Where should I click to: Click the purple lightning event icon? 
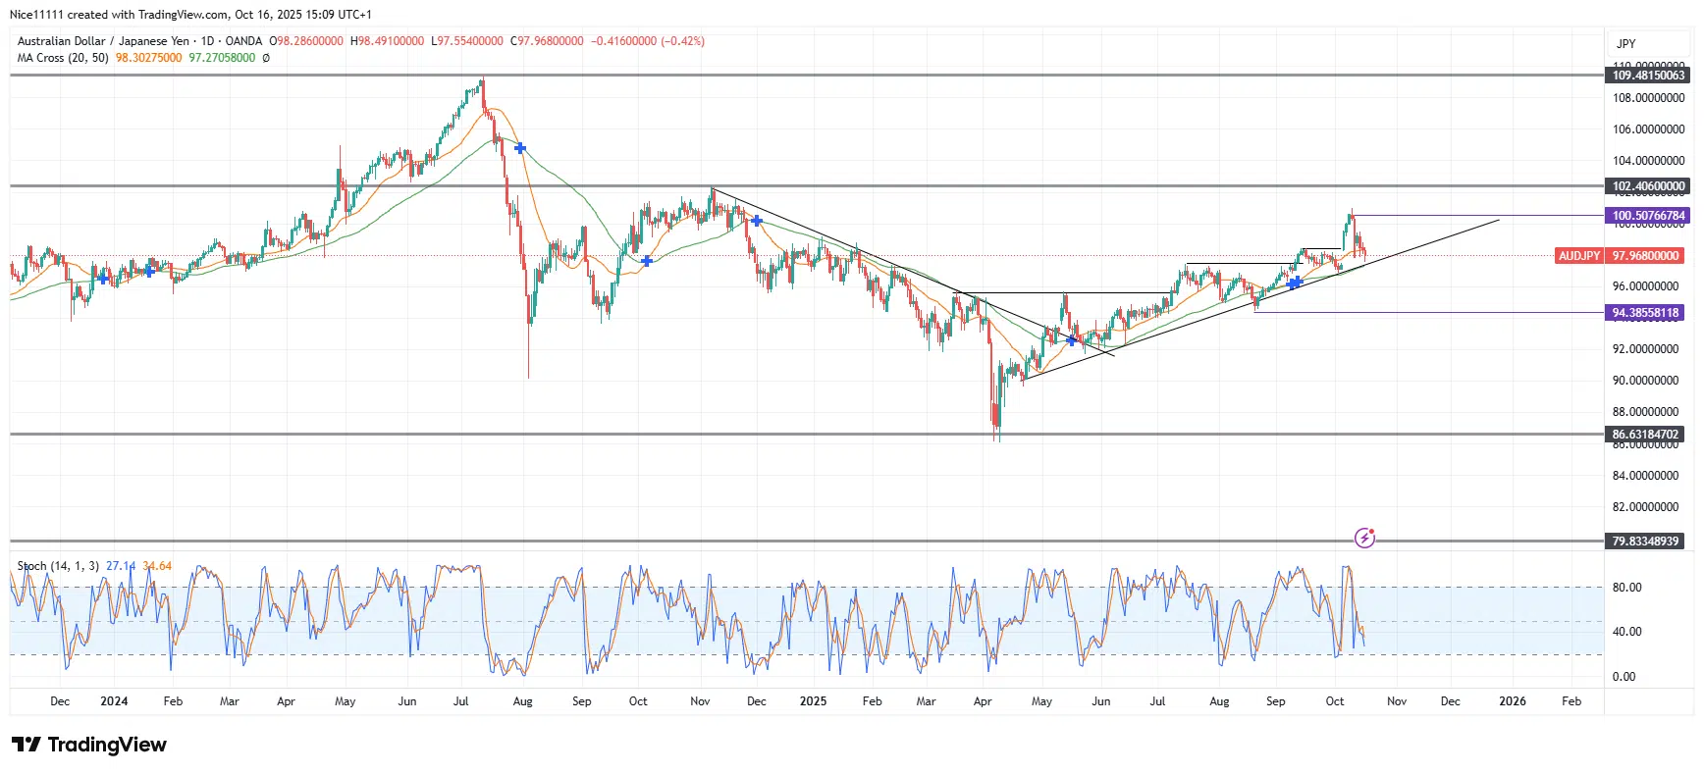click(1364, 538)
